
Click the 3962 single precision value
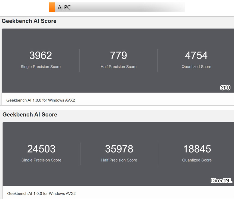(41, 55)
